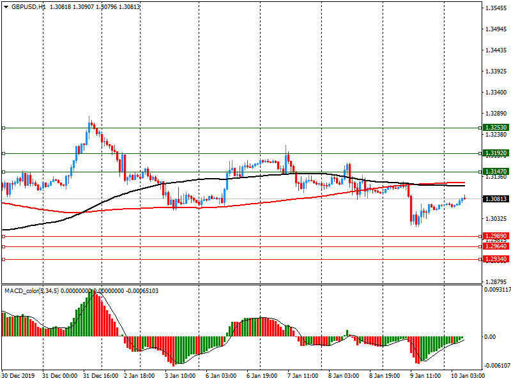The image size is (511, 383).
Task: Click the 30 Dec 2019 date label
Action: [19, 377]
